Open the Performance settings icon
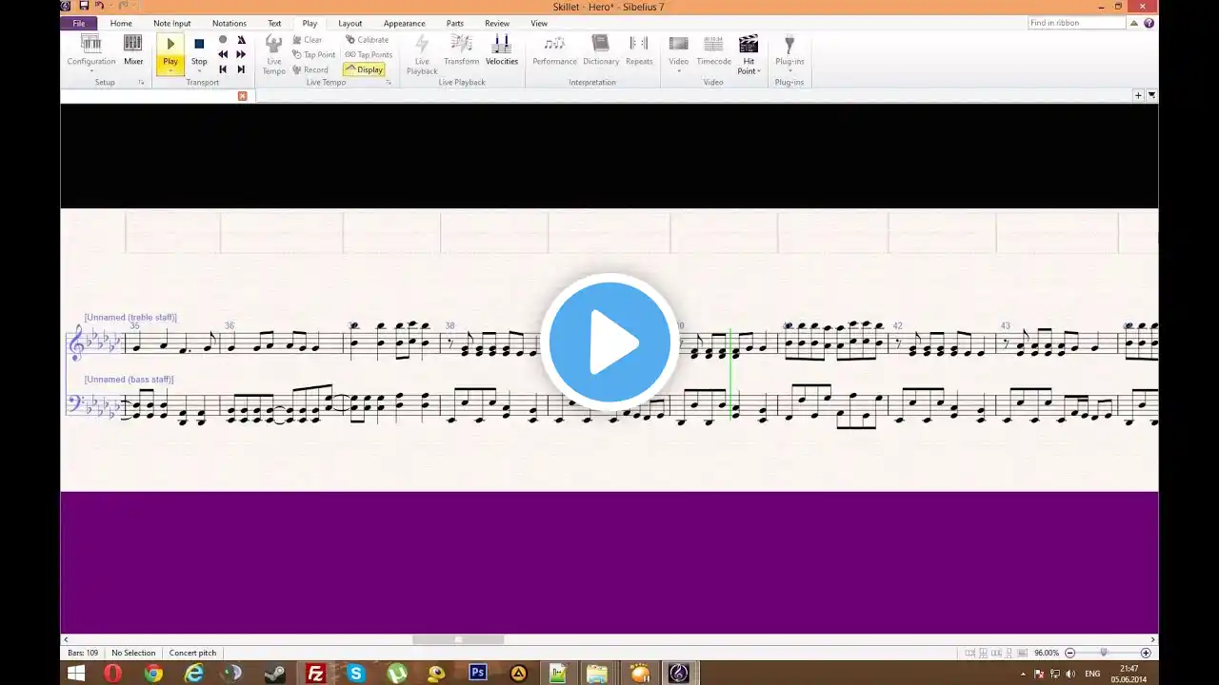The height and width of the screenshot is (685, 1219). tap(554, 50)
